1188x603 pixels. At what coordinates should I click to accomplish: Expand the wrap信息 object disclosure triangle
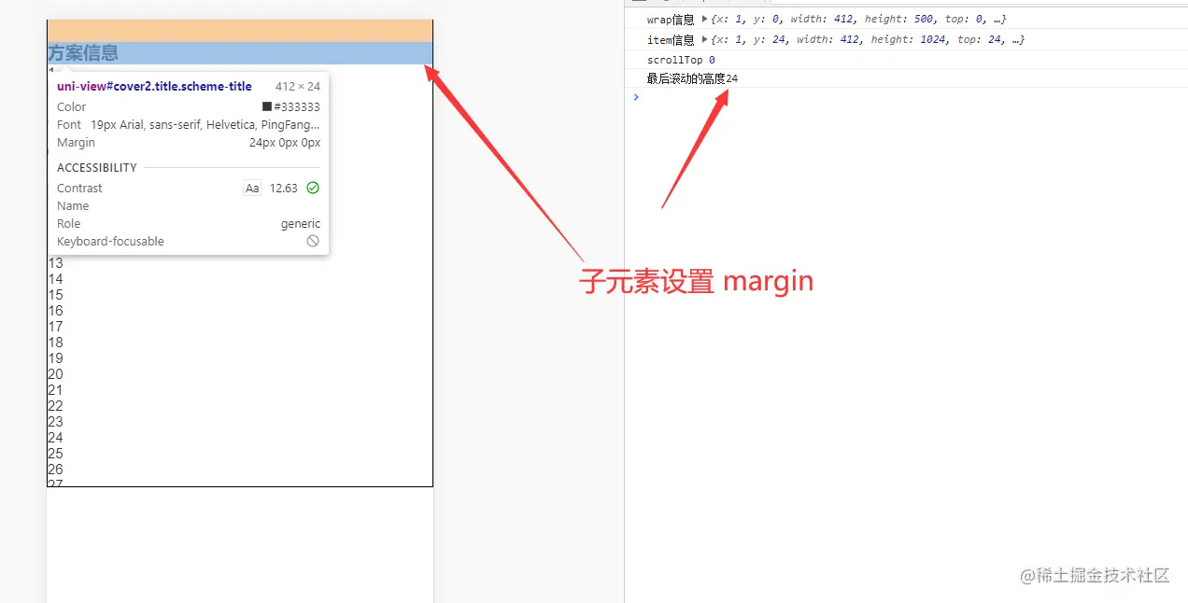[704, 19]
